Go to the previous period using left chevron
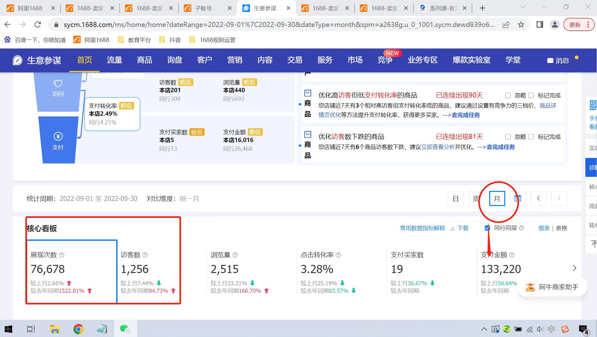 coord(538,198)
